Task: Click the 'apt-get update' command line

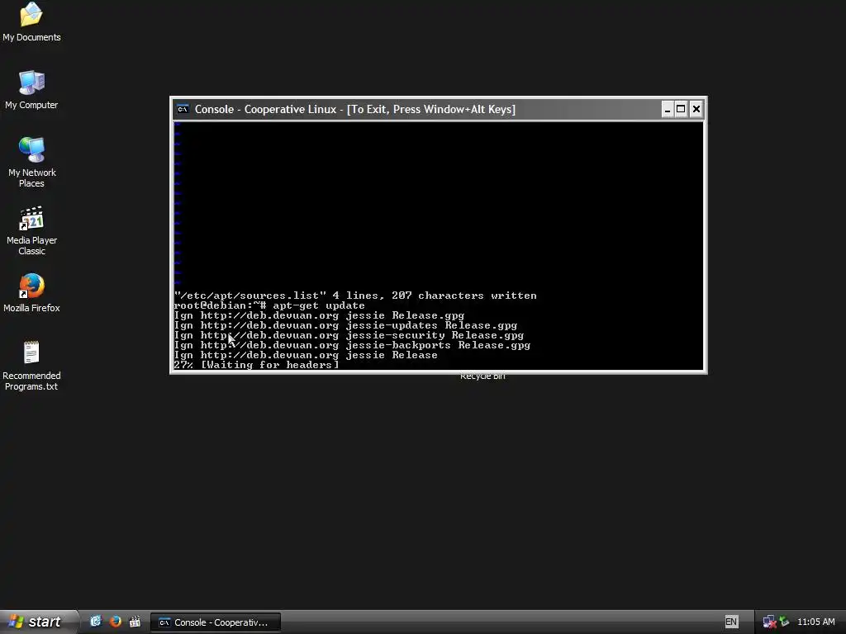Action: pyautogui.click(x=269, y=305)
